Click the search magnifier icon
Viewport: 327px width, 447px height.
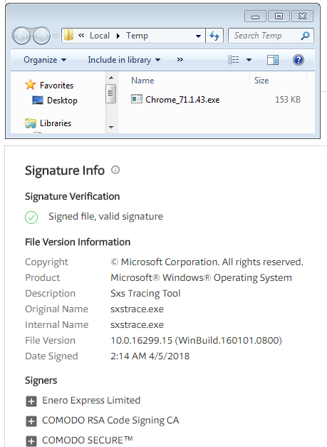coord(305,36)
